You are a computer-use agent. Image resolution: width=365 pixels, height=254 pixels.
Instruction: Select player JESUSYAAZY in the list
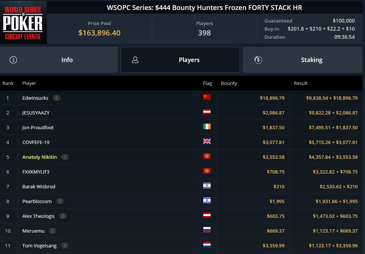click(x=36, y=113)
